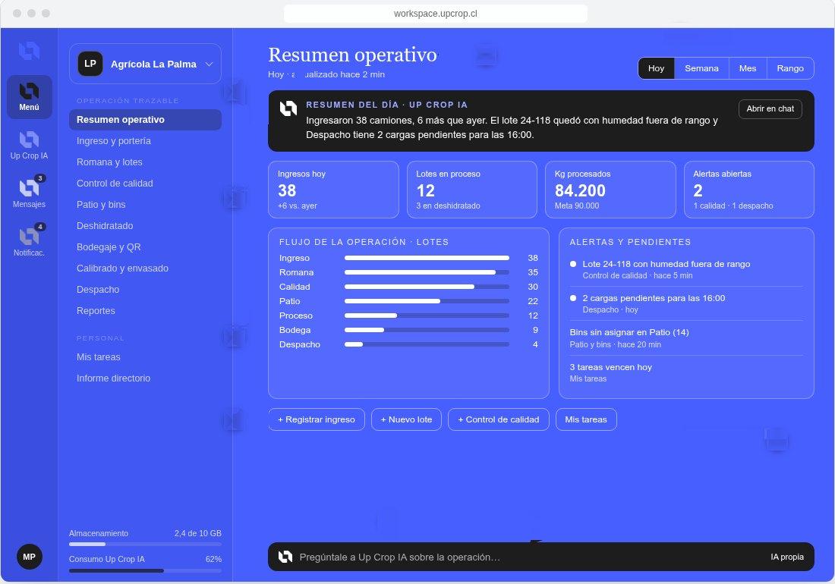Image resolution: width=835 pixels, height=584 pixels.
Task: Switch to the Semana time range
Action: click(701, 68)
